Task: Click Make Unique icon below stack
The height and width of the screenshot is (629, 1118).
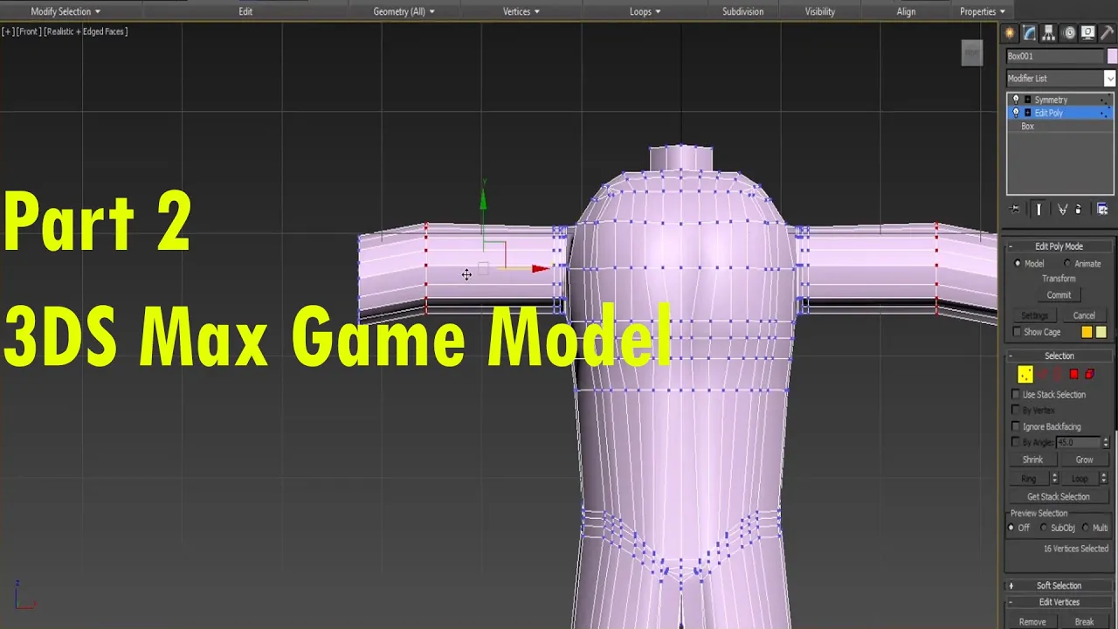Action: (1062, 210)
